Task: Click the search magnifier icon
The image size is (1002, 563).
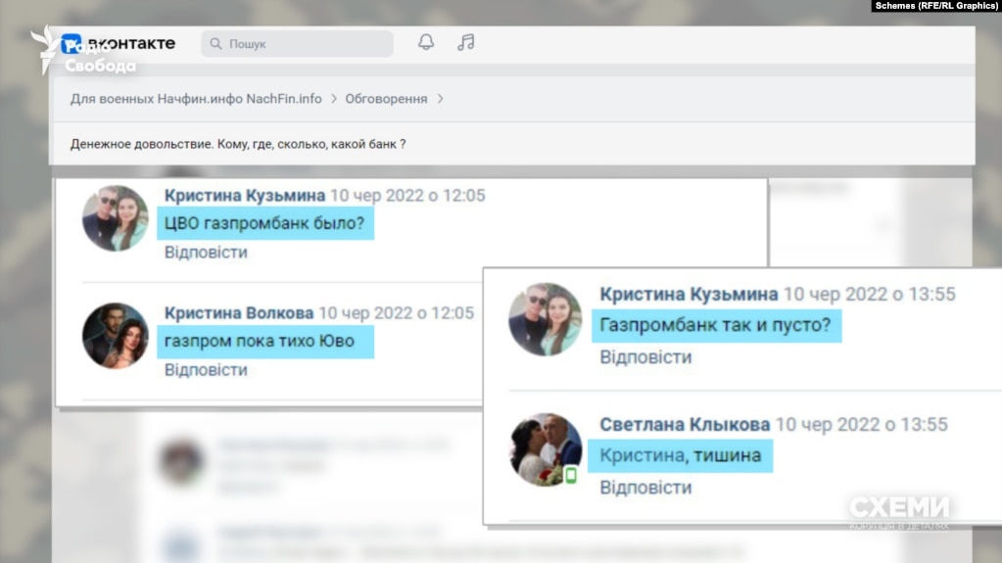Action: coord(216,43)
